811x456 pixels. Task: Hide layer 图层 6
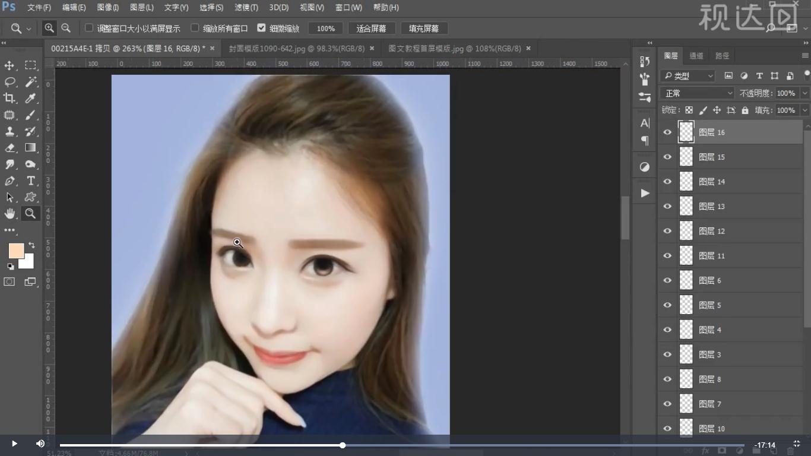click(x=667, y=280)
